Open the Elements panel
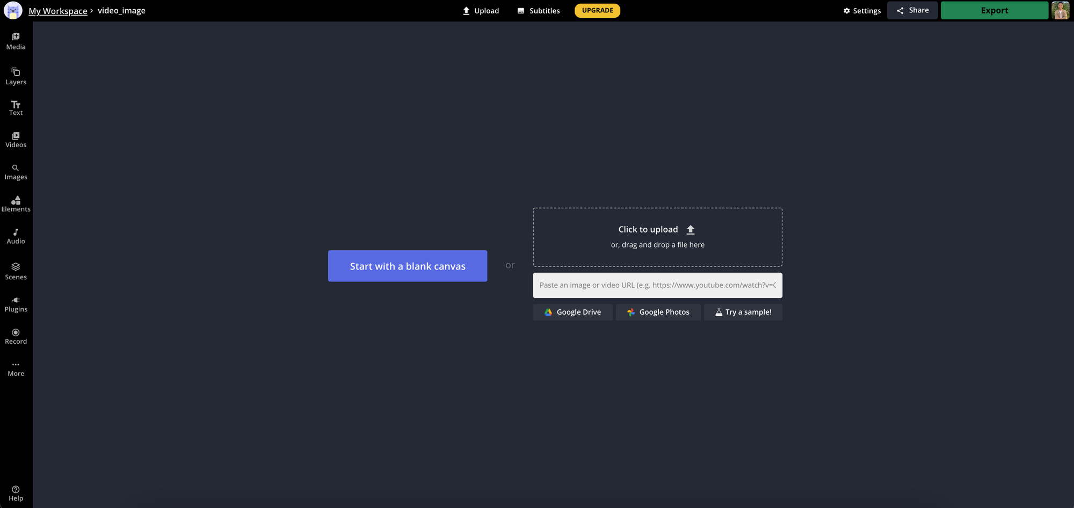The image size is (1074, 508). click(x=16, y=204)
